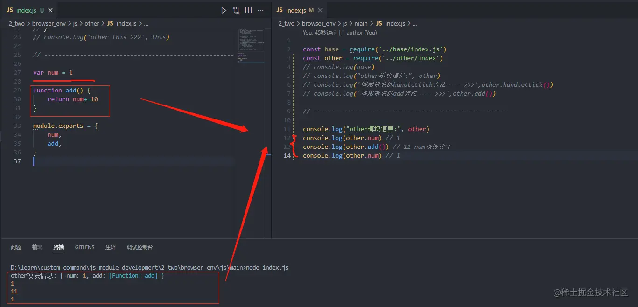Click 'var num = 1' code line

pyautogui.click(x=53, y=73)
